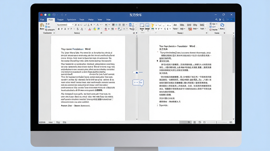This screenshot has width=270, height=151.
Task: Click the red font color A icon
Action: (90, 29)
